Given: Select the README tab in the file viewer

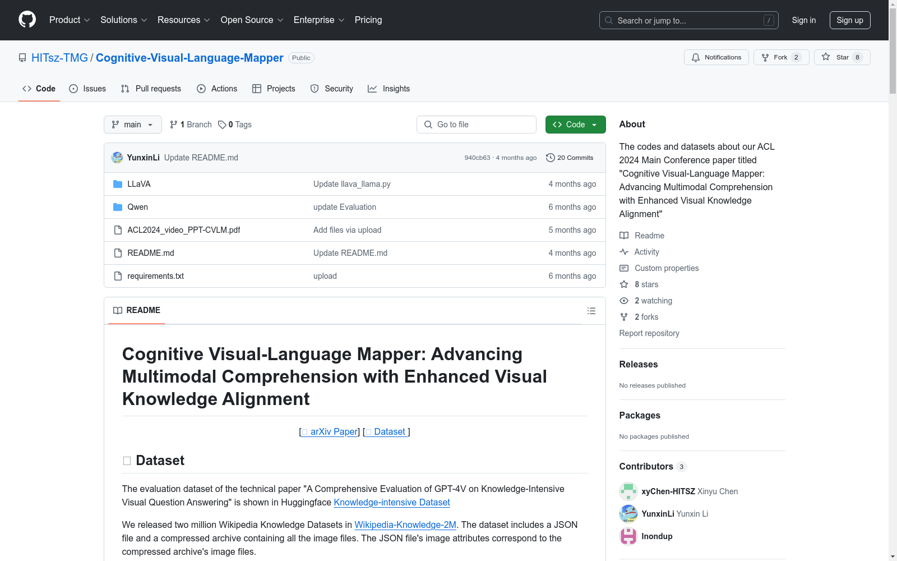Looking at the screenshot, I should coord(137,310).
